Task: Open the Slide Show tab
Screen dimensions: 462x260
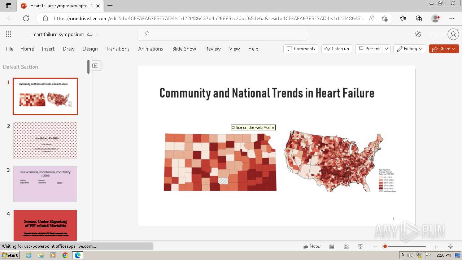Action: pos(184,49)
